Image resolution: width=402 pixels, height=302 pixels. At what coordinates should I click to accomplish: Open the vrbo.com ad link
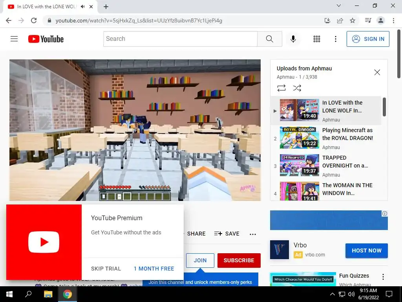(315, 255)
